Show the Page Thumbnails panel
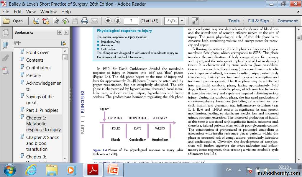 pos(5,32)
